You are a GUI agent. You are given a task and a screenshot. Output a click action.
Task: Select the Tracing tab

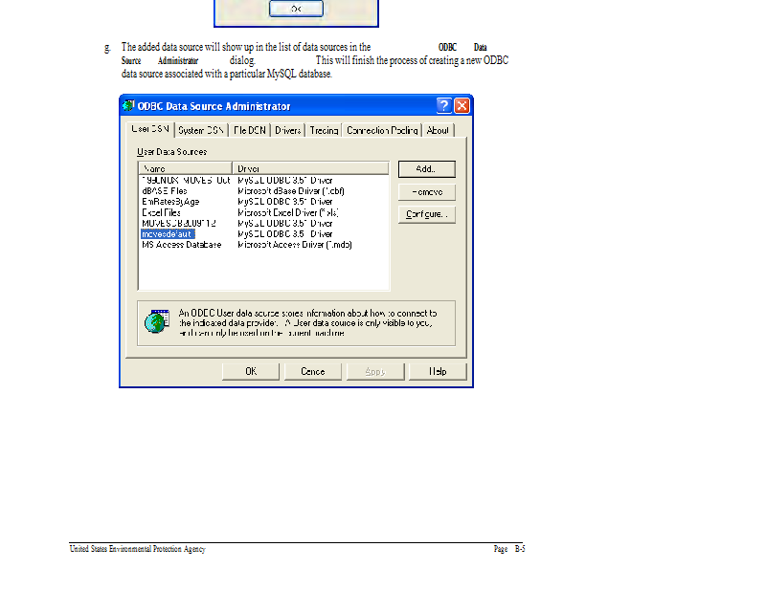324,130
